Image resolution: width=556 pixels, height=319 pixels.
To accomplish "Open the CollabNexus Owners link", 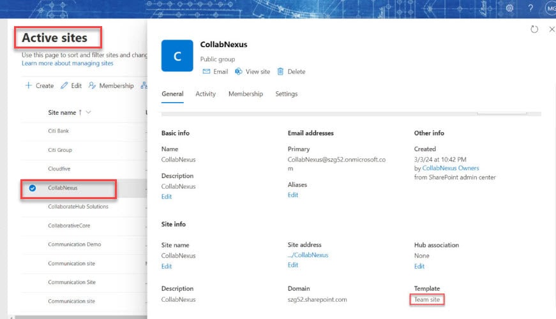I will click(x=450, y=168).
